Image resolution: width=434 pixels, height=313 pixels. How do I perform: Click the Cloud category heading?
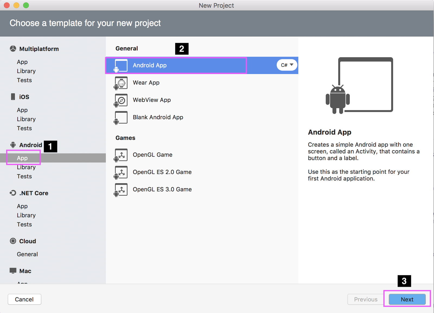click(28, 241)
